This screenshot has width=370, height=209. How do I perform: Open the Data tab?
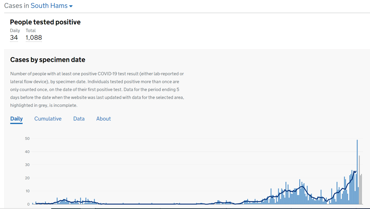coord(79,119)
